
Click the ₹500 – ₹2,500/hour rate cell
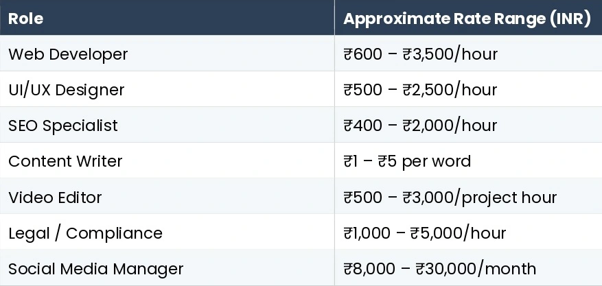click(x=420, y=90)
